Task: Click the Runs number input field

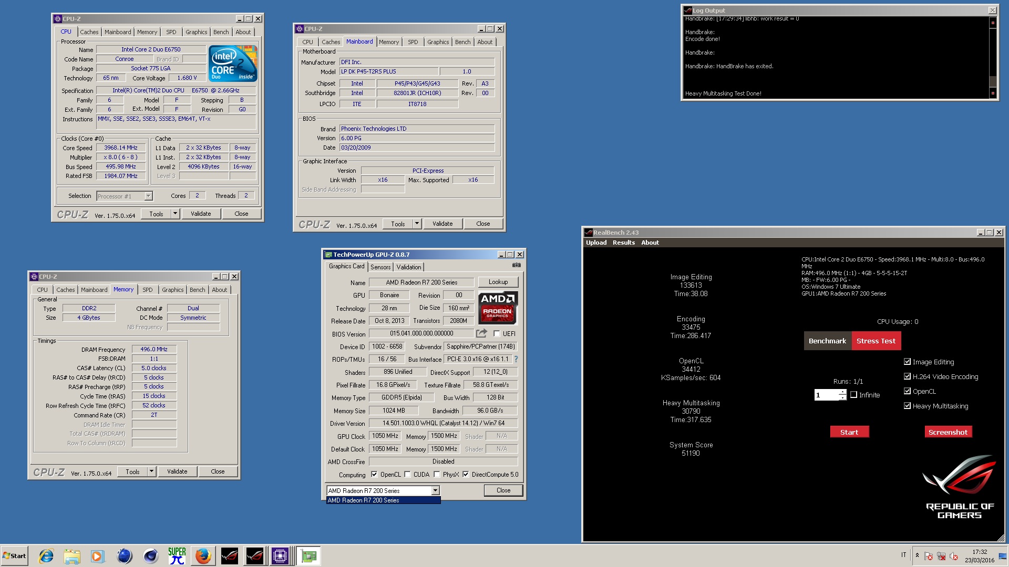Action: pos(827,395)
